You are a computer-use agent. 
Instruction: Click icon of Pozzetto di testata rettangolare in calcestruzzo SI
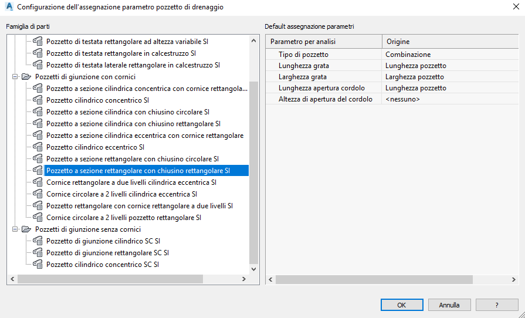(38, 53)
